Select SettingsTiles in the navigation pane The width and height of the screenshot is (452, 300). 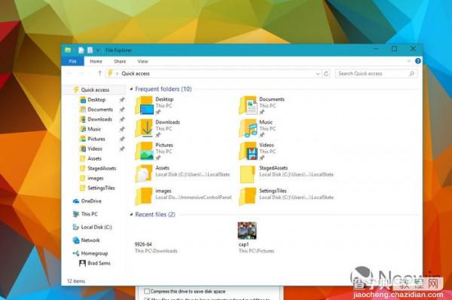tap(101, 188)
